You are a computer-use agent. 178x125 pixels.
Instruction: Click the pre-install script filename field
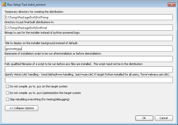[89, 69]
